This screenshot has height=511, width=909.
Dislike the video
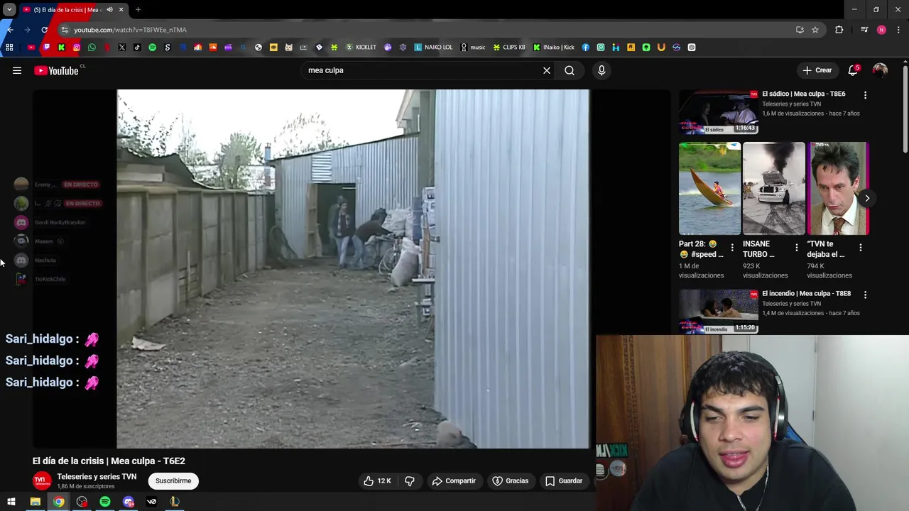click(x=410, y=480)
